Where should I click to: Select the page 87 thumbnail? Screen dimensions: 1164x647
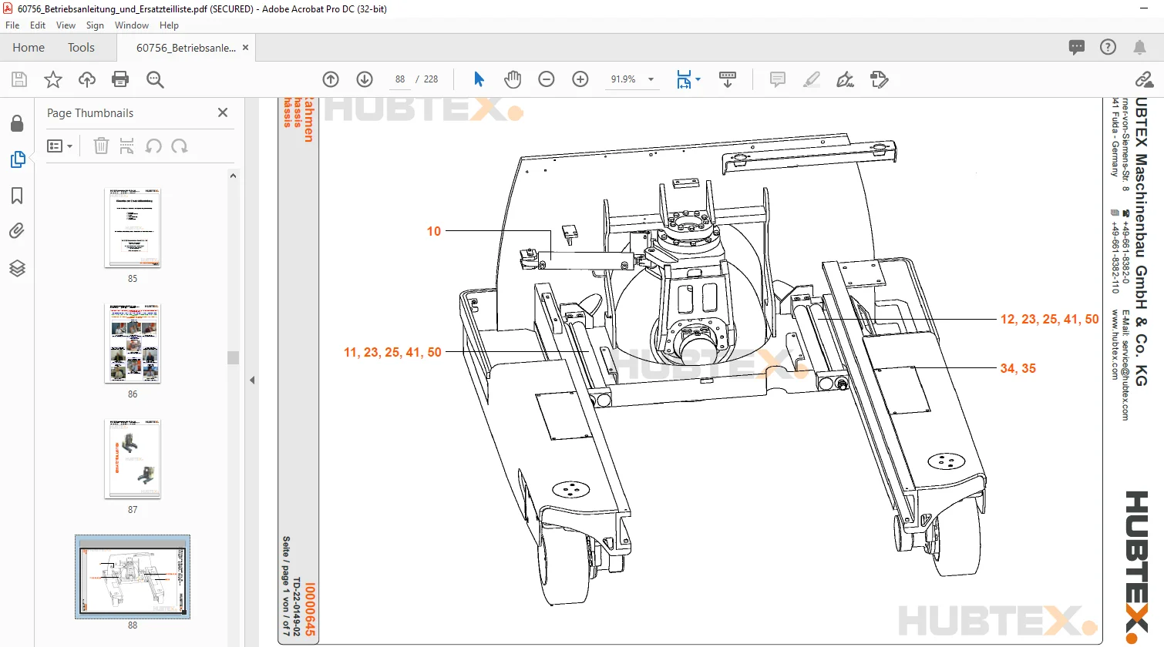coord(133,459)
